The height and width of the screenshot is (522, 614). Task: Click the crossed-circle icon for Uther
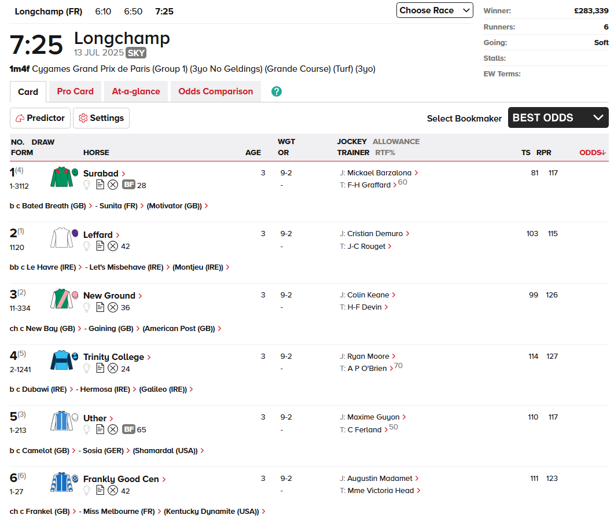[113, 429]
